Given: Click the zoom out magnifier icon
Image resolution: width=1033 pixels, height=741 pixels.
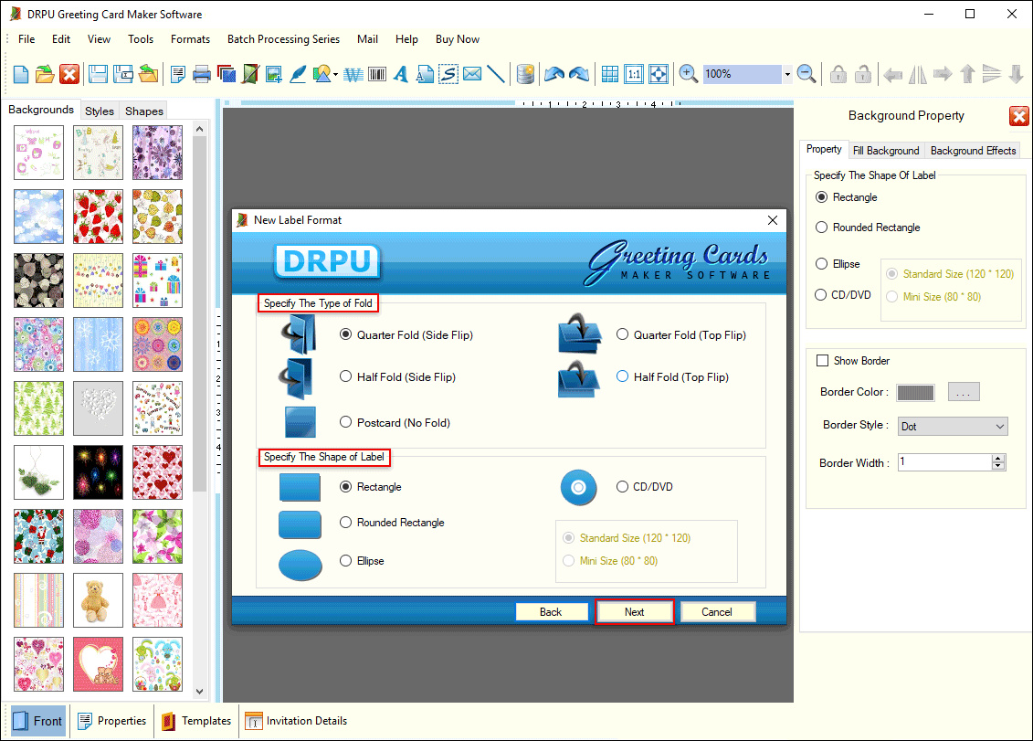Looking at the screenshot, I should [806, 74].
